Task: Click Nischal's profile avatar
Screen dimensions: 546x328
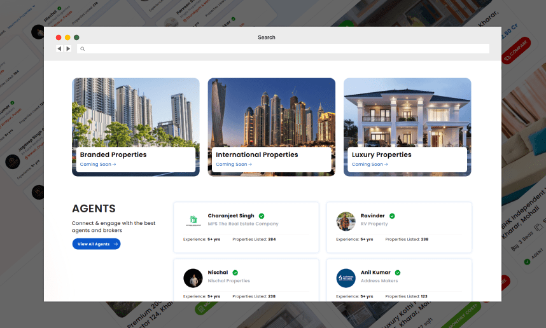Action: click(x=193, y=278)
